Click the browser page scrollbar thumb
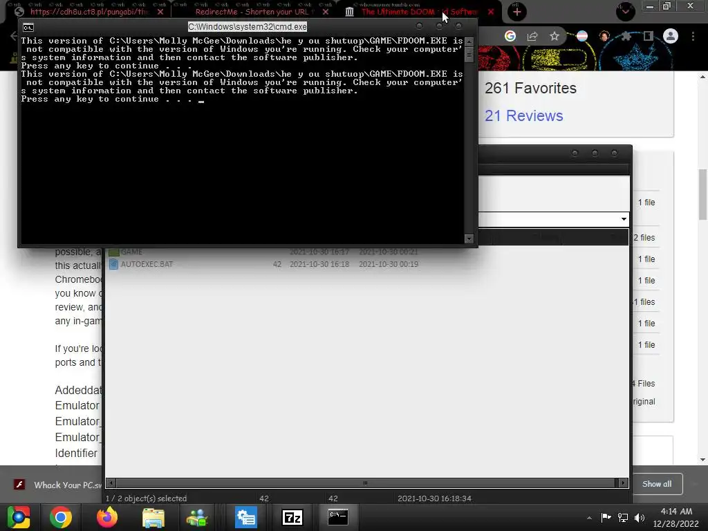This screenshot has width=708, height=531. tap(702, 194)
